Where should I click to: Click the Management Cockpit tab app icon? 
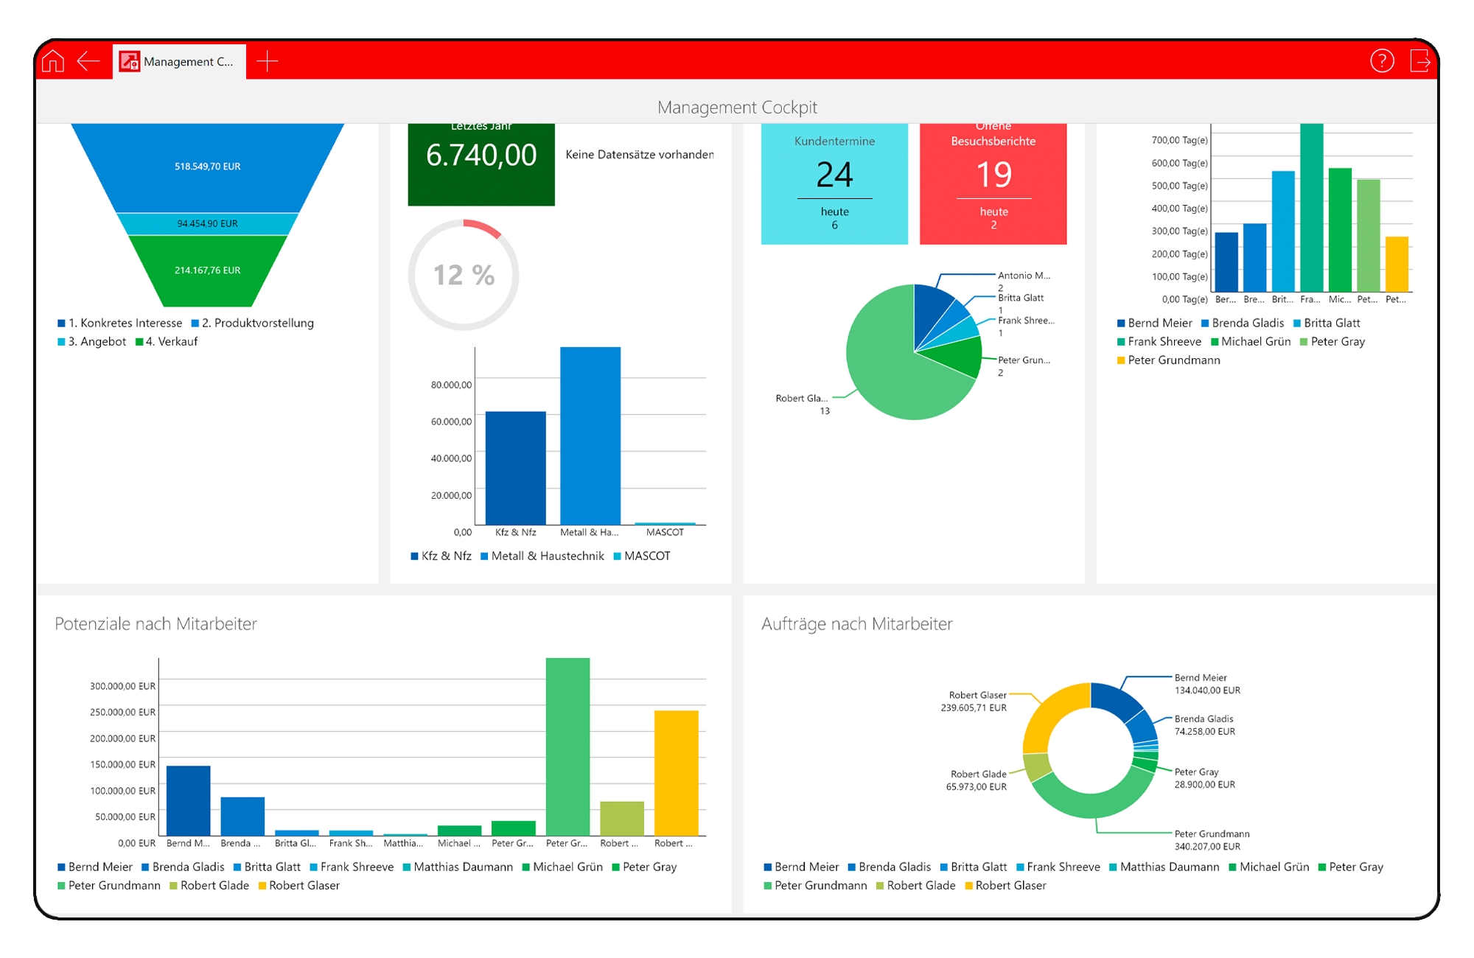(x=130, y=61)
